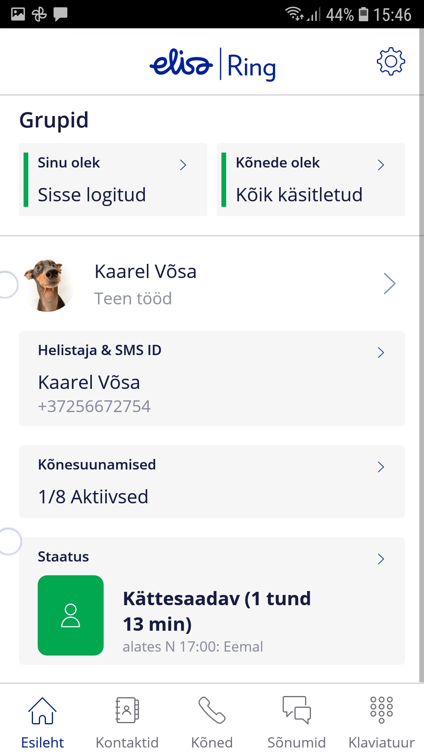Tap the Kõned phone handset icon
Viewport: 424px width, 755px height.
point(212,711)
